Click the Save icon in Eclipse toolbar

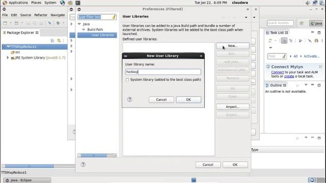click(28, 23)
